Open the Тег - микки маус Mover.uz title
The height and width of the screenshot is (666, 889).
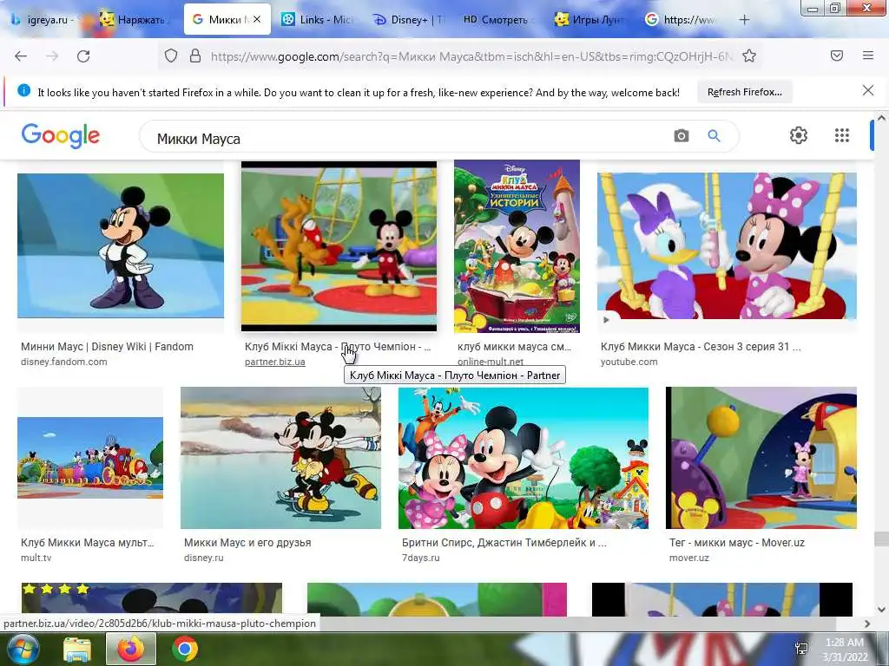(x=737, y=543)
